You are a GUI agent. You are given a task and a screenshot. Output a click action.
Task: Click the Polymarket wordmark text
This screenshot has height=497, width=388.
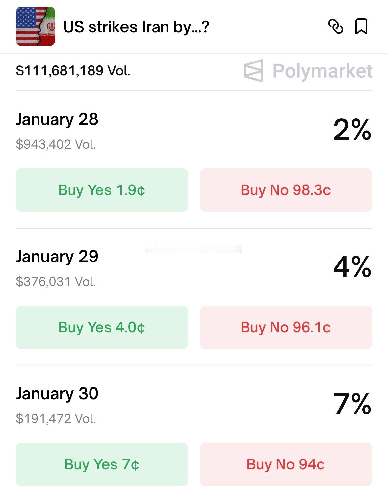pos(322,71)
